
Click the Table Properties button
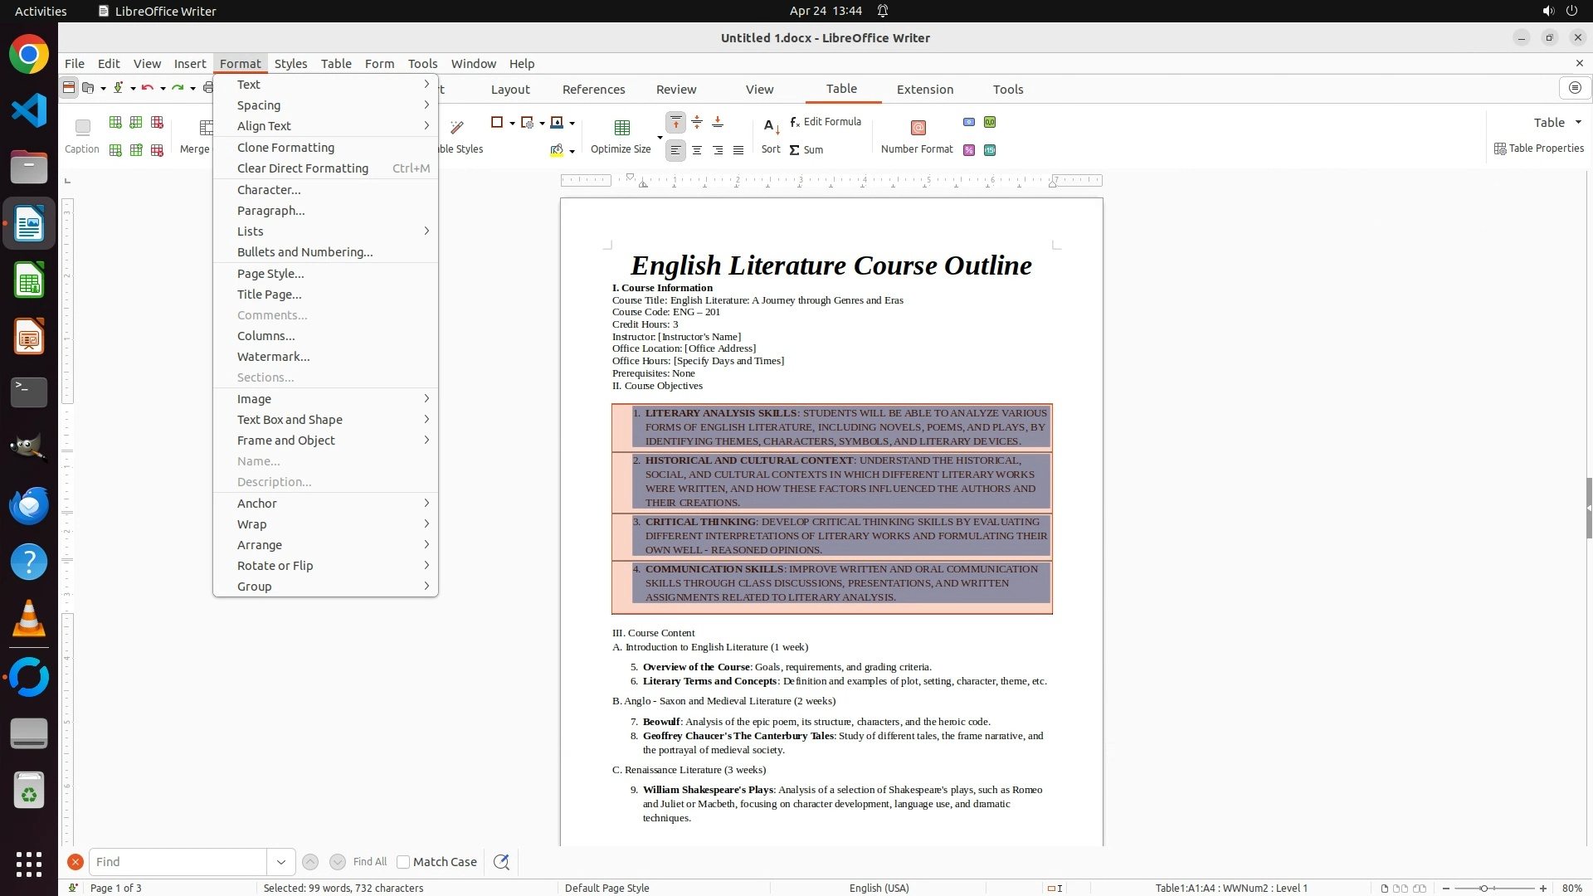[x=1539, y=149]
